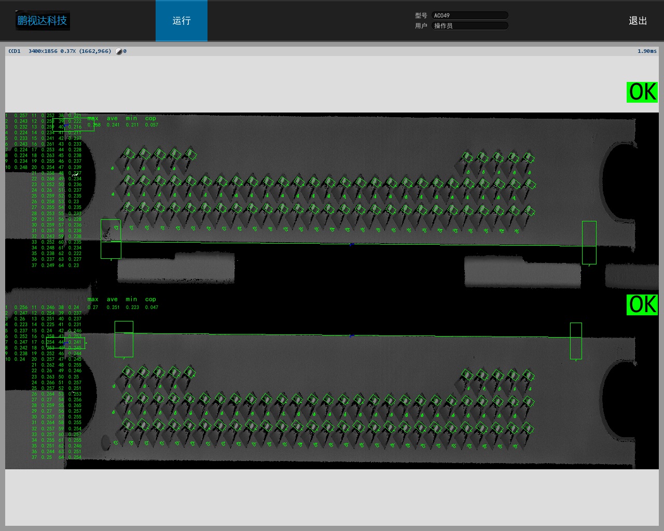Click lower cop value 0.047 in overlay

(x=151, y=308)
